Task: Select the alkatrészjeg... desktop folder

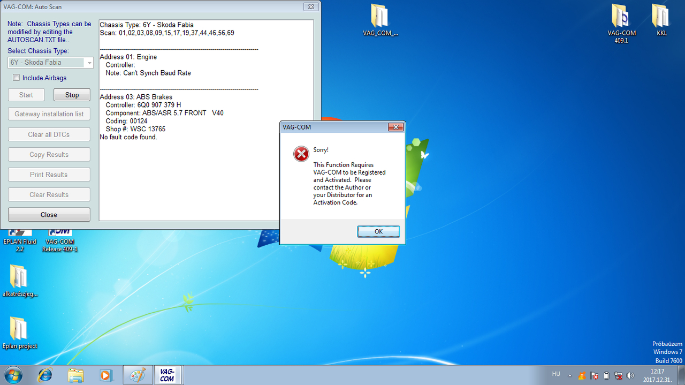Action: tap(20, 281)
